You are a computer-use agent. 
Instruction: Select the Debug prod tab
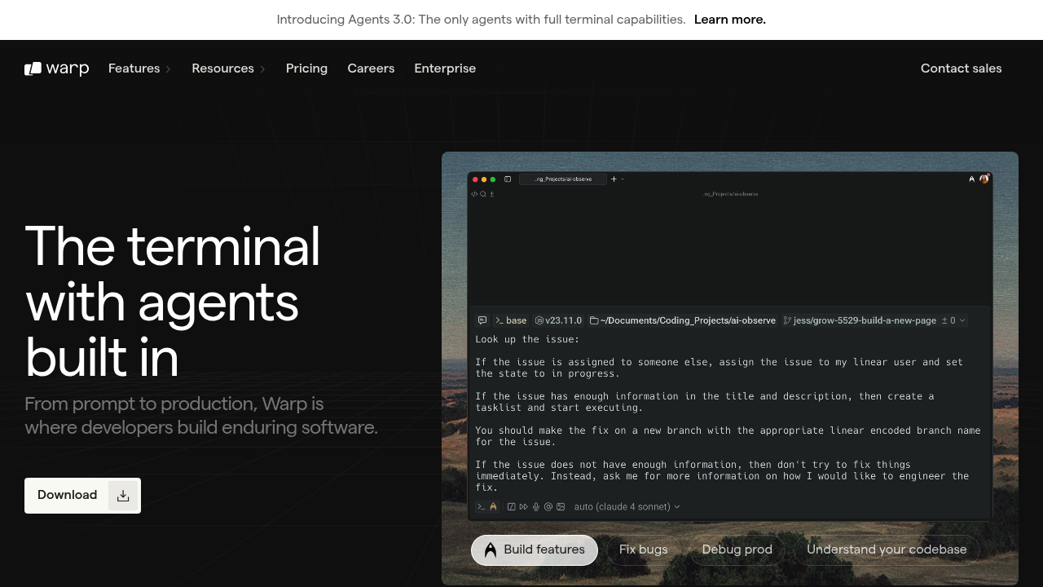[737, 549]
